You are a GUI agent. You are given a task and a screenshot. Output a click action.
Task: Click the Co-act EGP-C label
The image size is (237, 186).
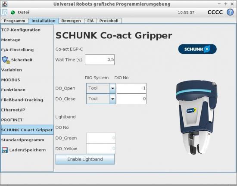pyautogui.click(x=69, y=49)
